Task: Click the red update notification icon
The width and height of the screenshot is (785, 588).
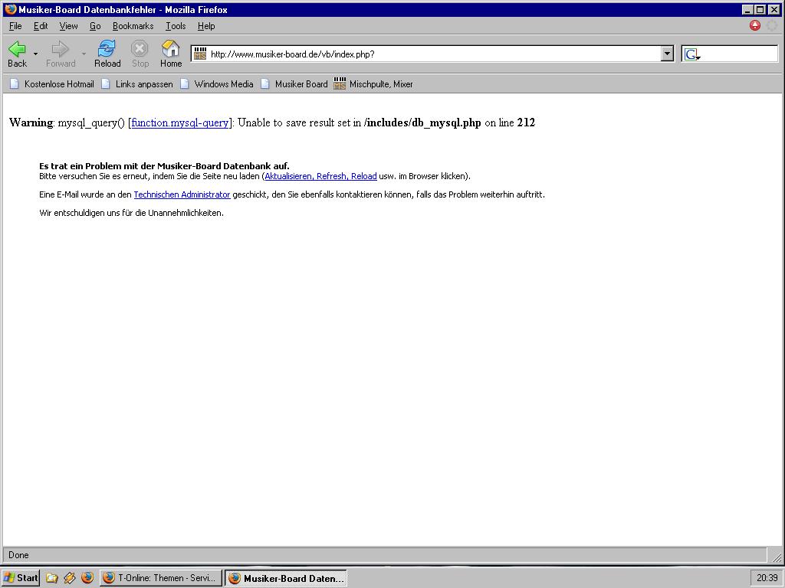Action: (755, 25)
